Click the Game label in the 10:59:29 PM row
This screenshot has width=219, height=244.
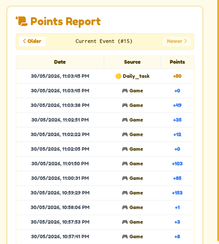click(x=136, y=193)
